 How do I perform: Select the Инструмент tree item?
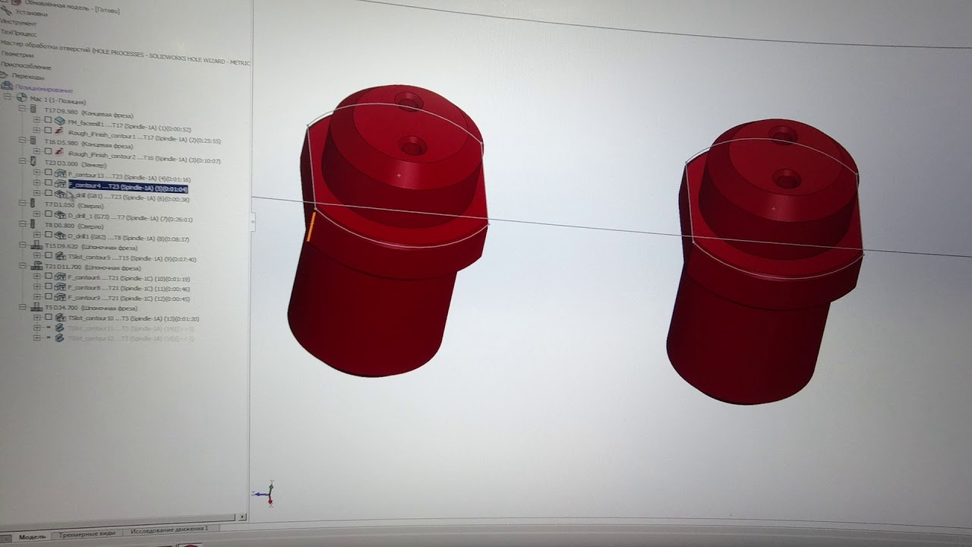pos(18,22)
